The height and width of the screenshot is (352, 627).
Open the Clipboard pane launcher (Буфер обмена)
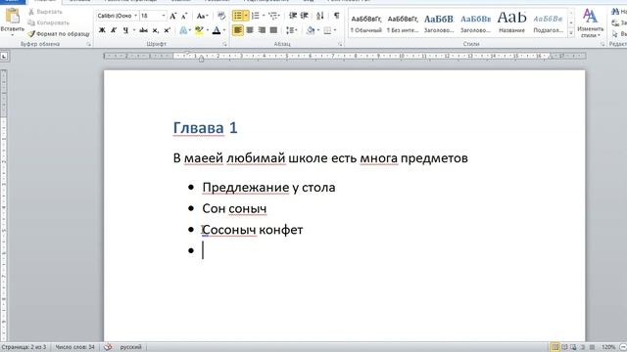(x=89, y=44)
